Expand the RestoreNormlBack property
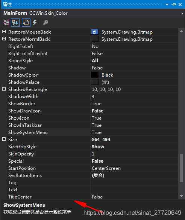This screenshot has height=220, width=185. [x=4, y=39]
